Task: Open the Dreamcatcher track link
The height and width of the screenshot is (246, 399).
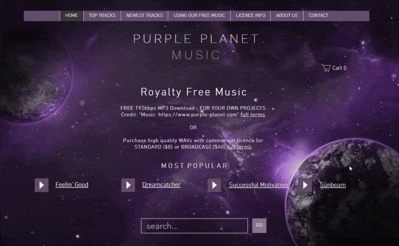Action: (x=161, y=185)
